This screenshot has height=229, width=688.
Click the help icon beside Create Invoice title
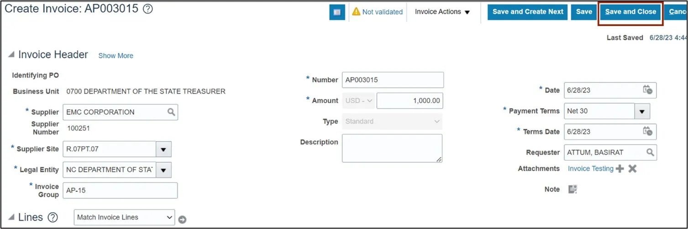coord(148,9)
